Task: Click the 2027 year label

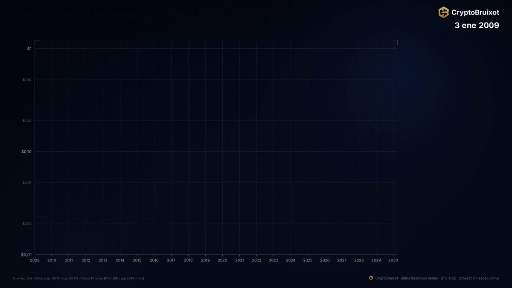Action: point(342,260)
